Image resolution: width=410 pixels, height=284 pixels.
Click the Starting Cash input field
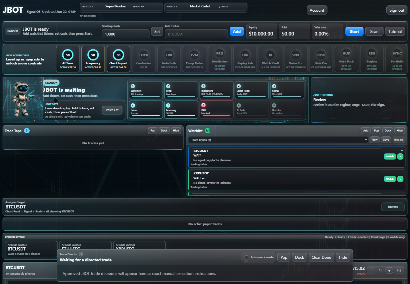coord(126,34)
